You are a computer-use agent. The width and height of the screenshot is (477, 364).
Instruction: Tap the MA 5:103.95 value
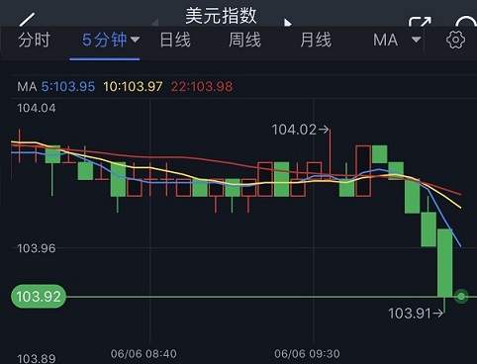tap(68, 87)
